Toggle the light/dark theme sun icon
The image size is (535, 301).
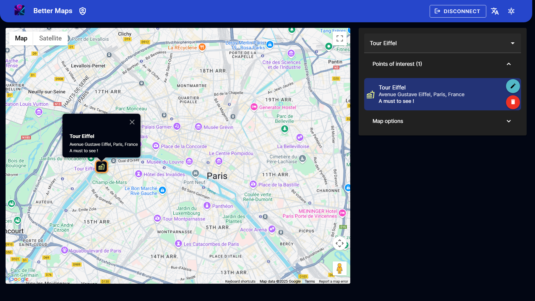511,11
